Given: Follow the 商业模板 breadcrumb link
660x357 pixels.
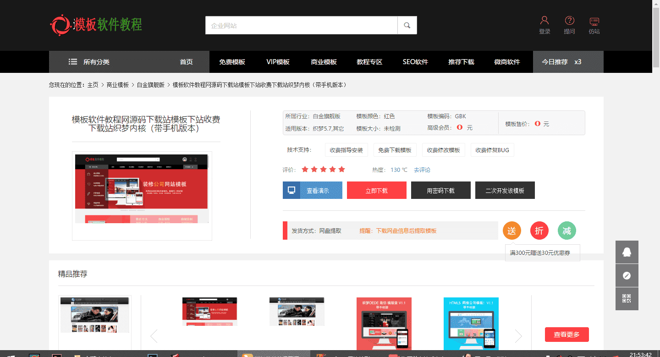Looking at the screenshot, I should 117,85.
